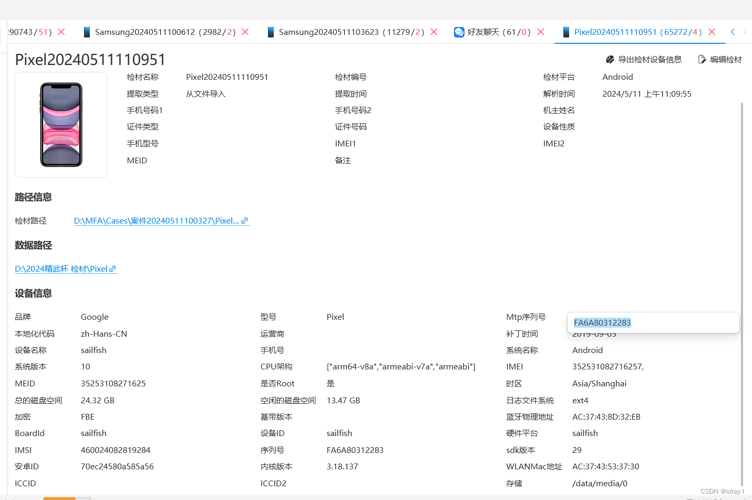Select MEID value 35253108271625

coord(113,384)
